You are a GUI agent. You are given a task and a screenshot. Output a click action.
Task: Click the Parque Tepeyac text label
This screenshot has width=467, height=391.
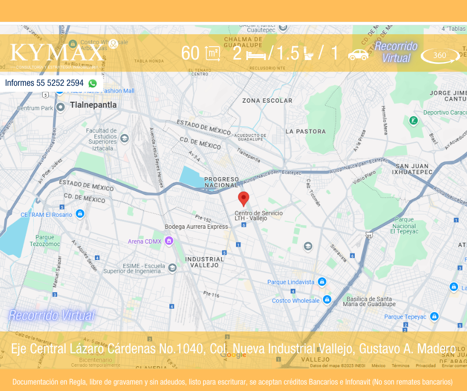405,317
